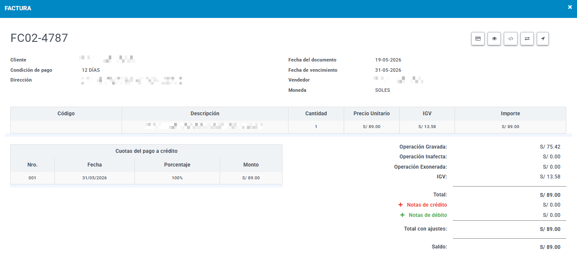
Task: Click the installment Monto cell S/ 89.00
Action: coord(251,178)
